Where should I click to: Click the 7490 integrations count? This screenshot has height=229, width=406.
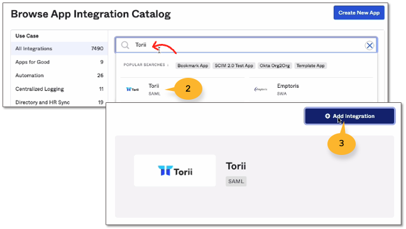point(97,48)
